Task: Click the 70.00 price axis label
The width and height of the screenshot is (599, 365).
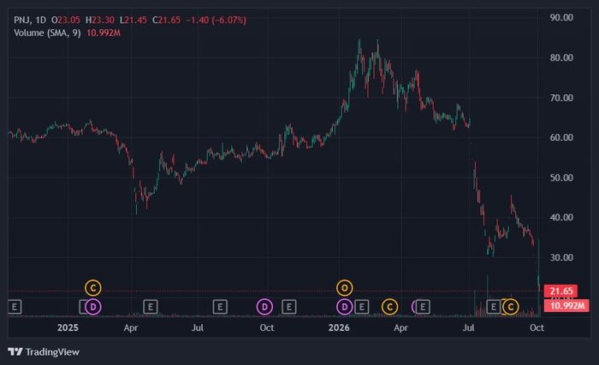Action: coord(561,97)
